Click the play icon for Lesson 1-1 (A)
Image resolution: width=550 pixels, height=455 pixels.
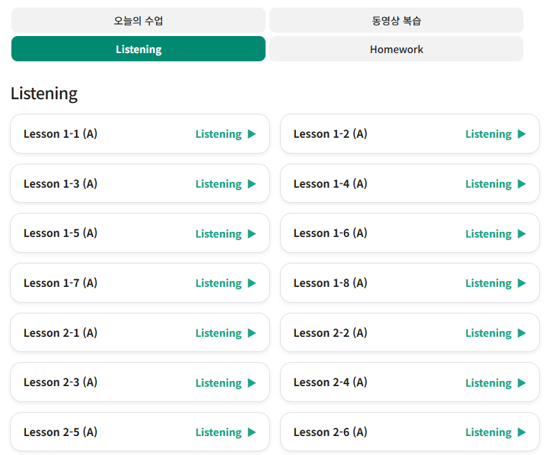pyautogui.click(x=252, y=134)
